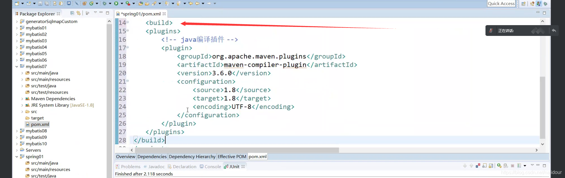Screen dimensions: 565x178
Task: Open the Debug button dropdown arrow
Action: [x=110, y=4]
